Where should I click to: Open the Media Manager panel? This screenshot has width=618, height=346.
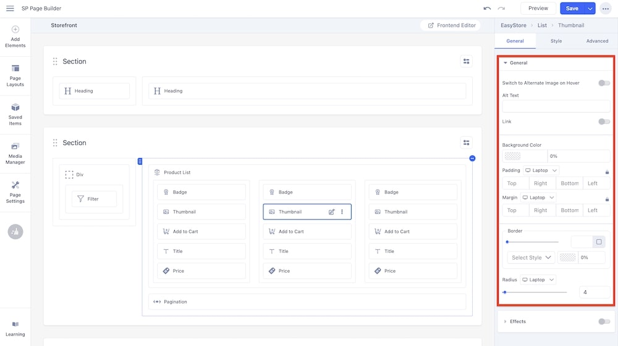15,153
